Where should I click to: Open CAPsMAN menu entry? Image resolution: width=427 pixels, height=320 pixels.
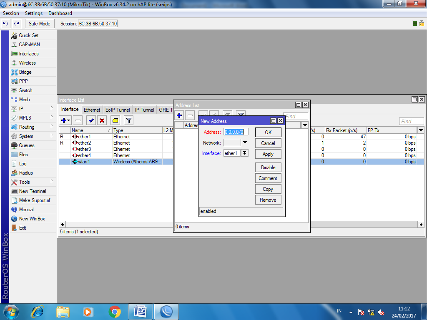[x=33, y=44]
